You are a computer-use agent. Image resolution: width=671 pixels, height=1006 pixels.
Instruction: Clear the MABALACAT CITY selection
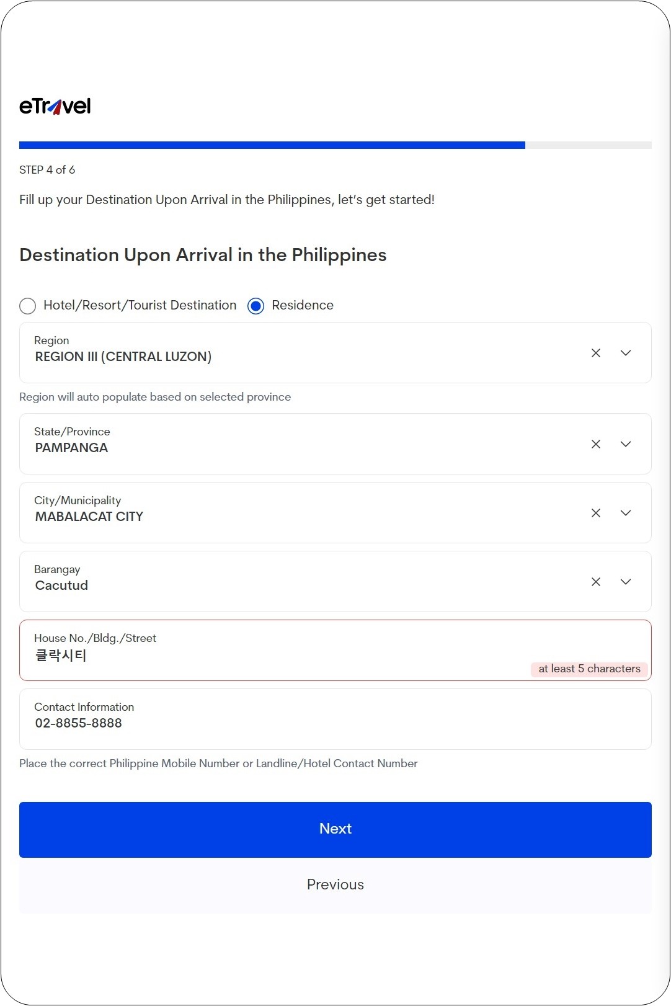pyautogui.click(x=596, y=513)
